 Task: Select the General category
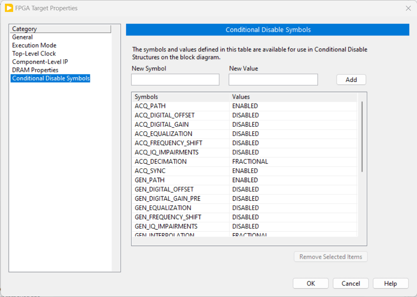click(x=22, y=37)
